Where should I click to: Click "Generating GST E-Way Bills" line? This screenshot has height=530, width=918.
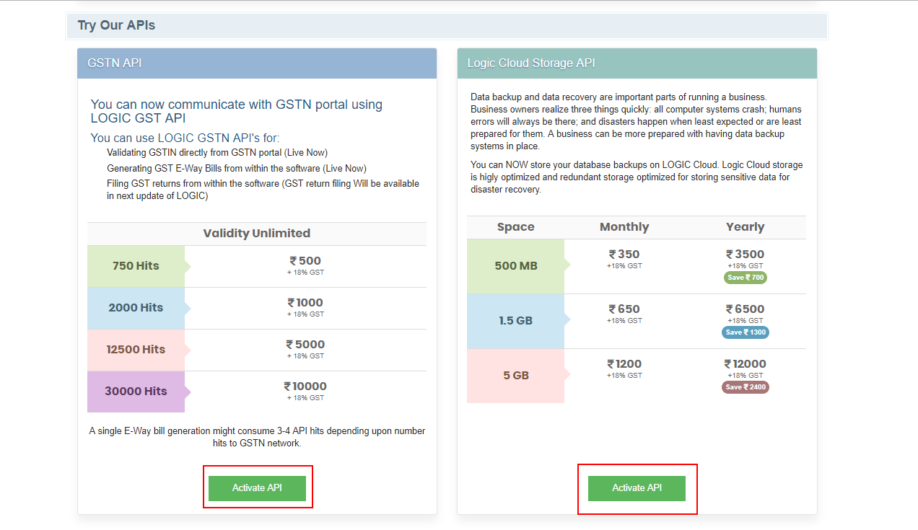pos(236,169)
